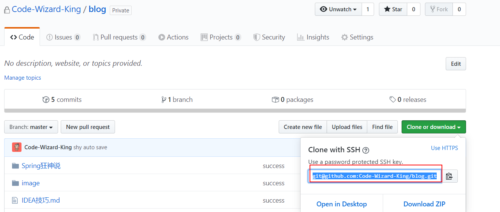
Task: Click the private repo lock icon
Action: (7, 10)
